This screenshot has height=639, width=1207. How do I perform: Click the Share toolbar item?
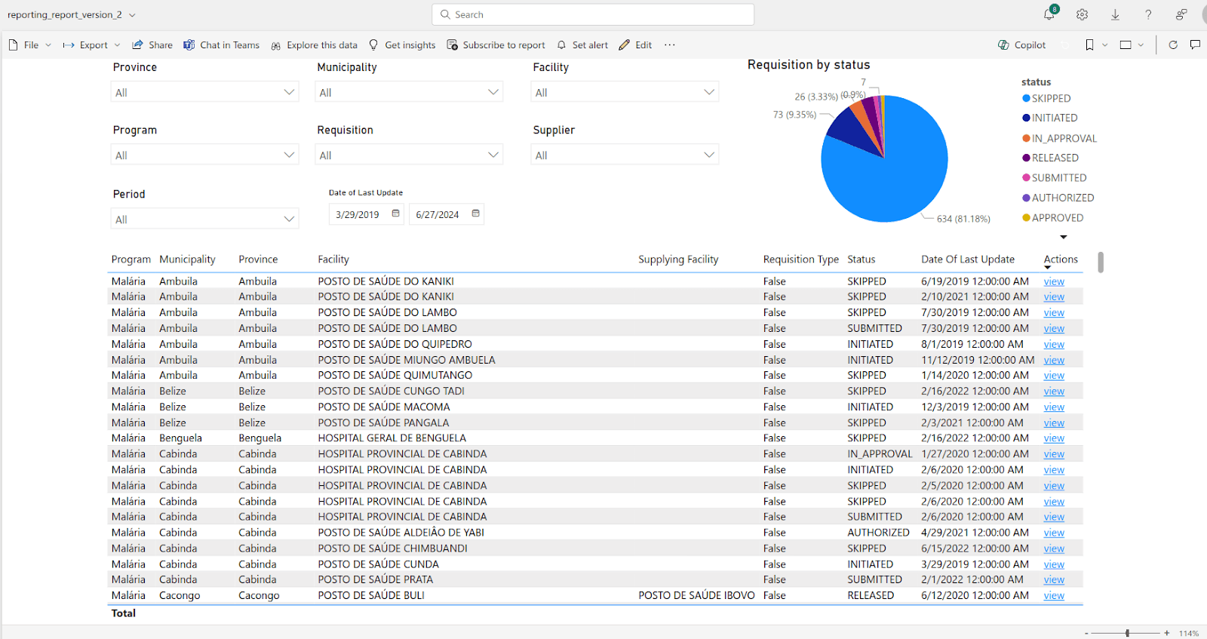(x=152, y=45)
